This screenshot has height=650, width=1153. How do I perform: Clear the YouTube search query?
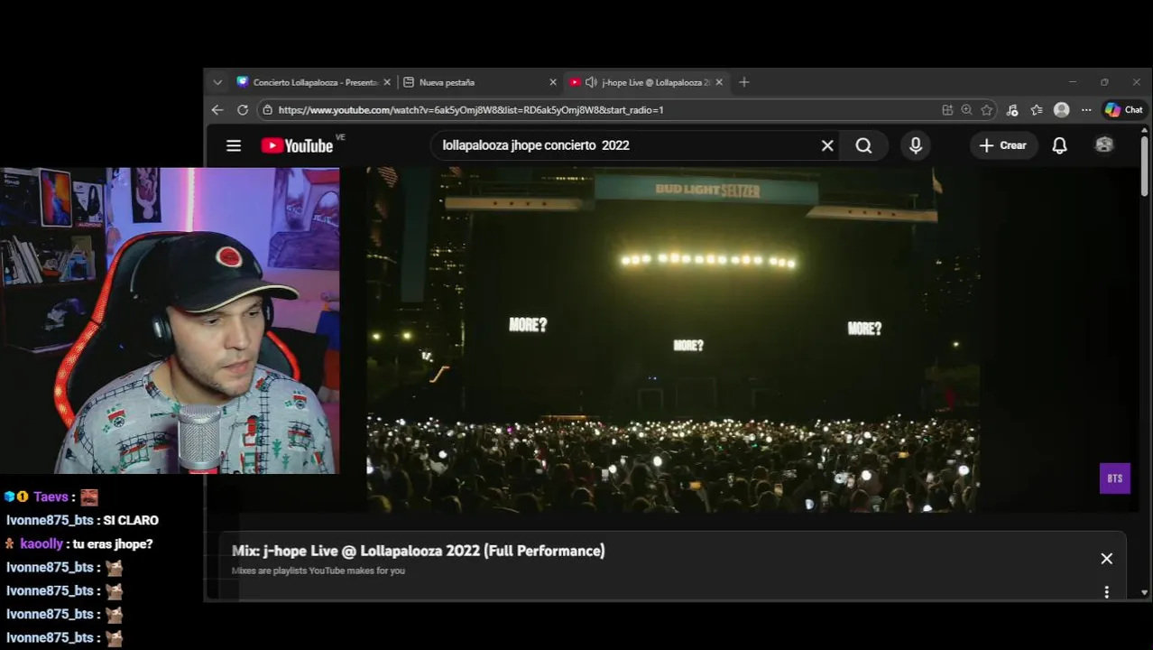point(827,145)
